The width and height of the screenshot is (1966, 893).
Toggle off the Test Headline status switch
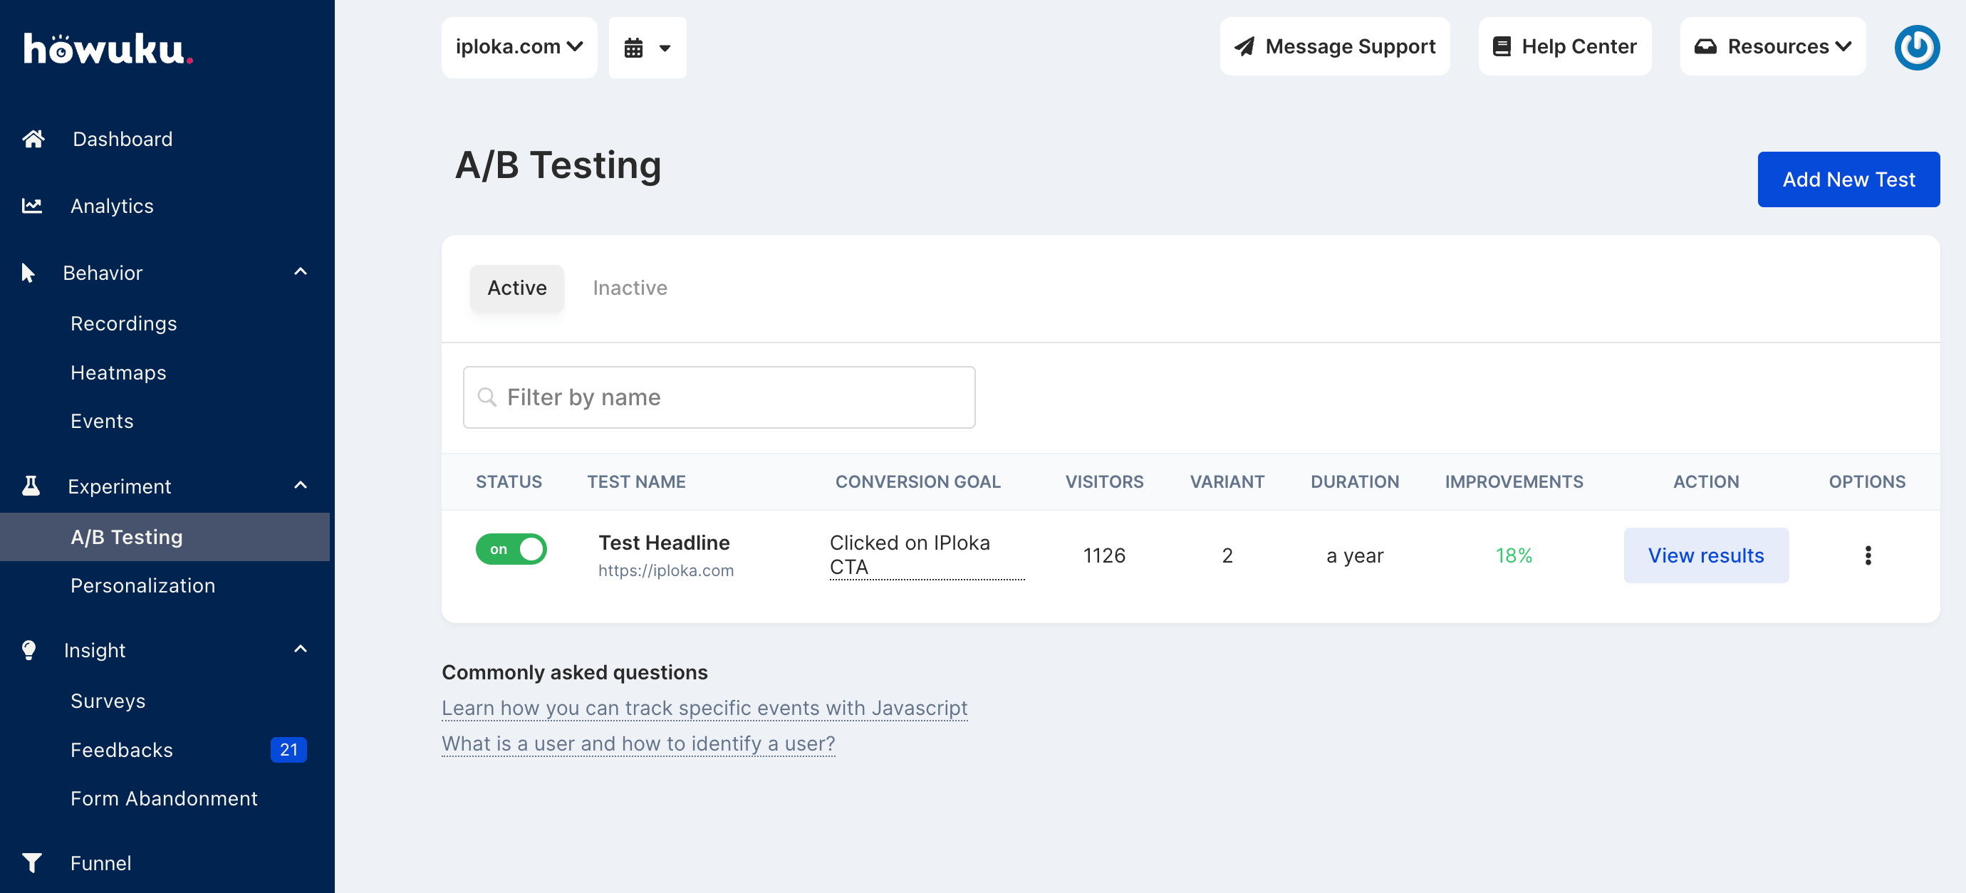(511, 549)
